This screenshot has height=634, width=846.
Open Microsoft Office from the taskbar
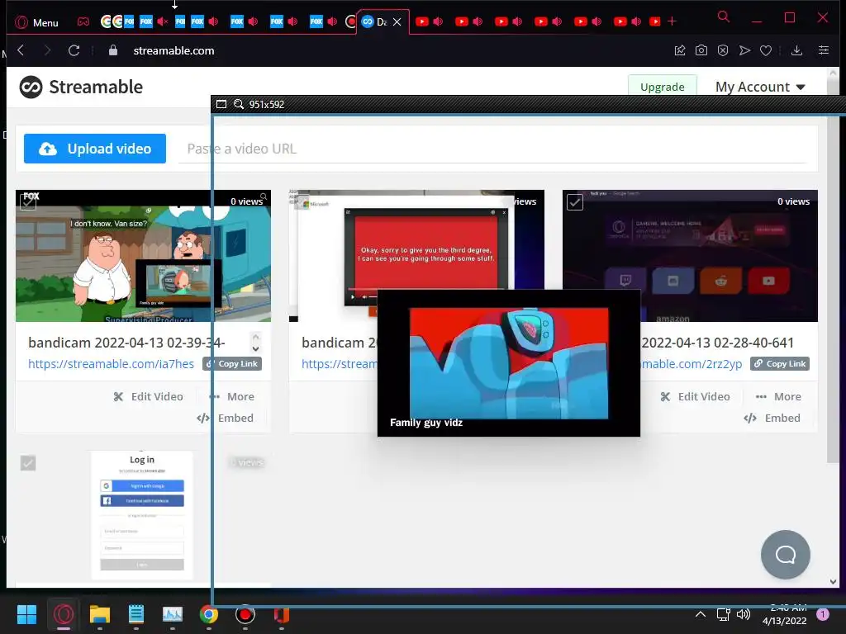[x=281, y=614]
